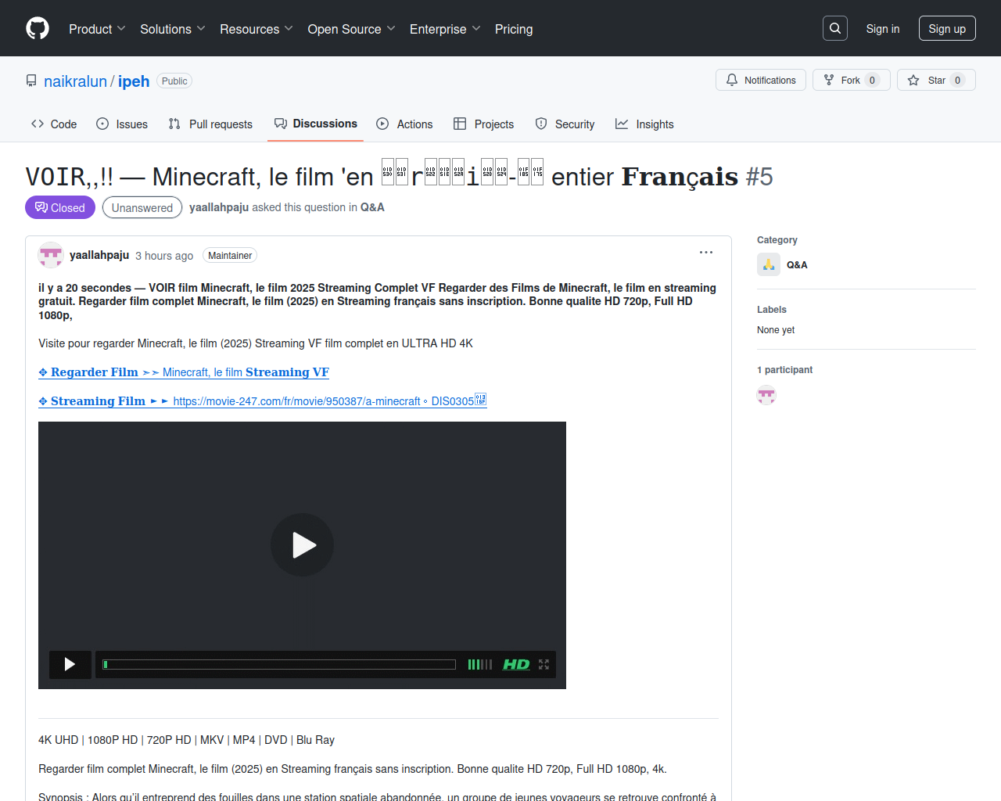The image size is (1001, 801).
Task: Click the Unanswered badge
Action: point(142,207)
